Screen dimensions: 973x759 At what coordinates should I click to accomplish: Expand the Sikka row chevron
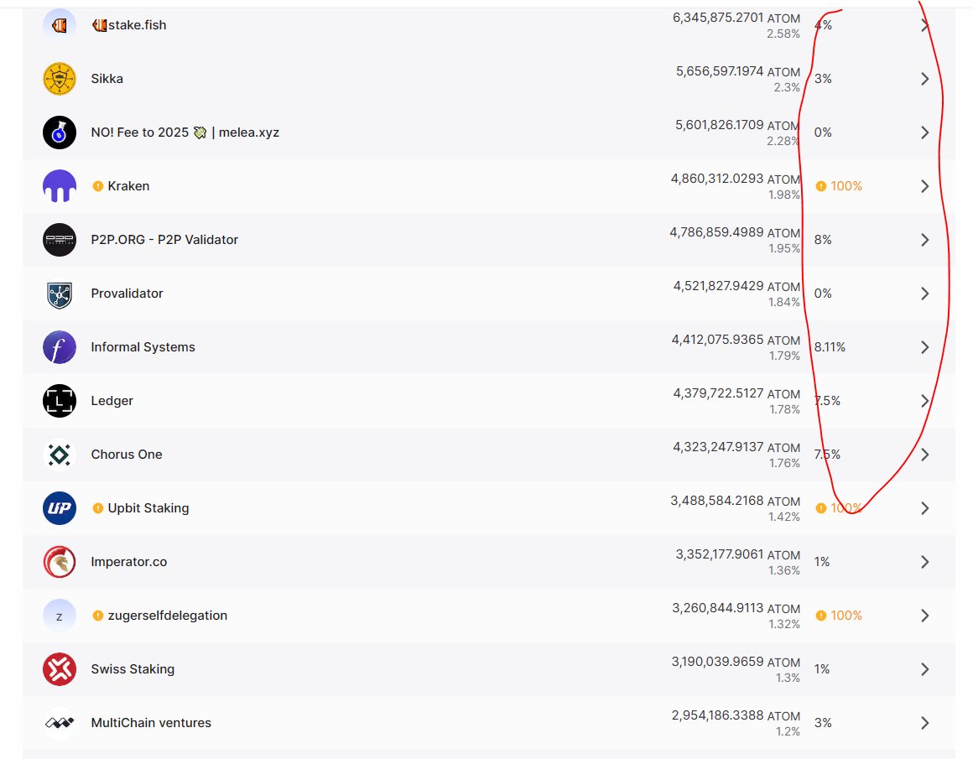click(925, 79)
